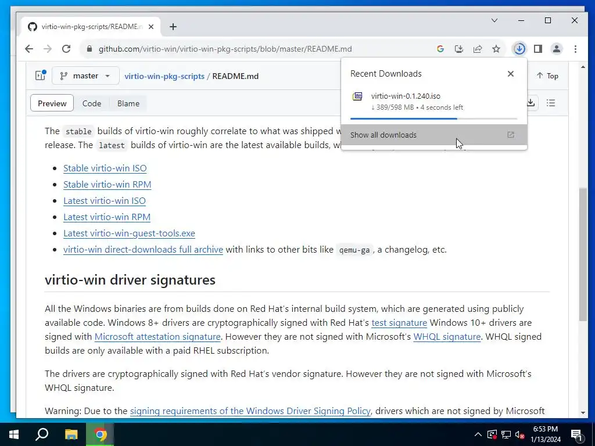Viewport: 595px width, 446px height.
Task: Open Chrome's three-dot menu
Action: 575,49
